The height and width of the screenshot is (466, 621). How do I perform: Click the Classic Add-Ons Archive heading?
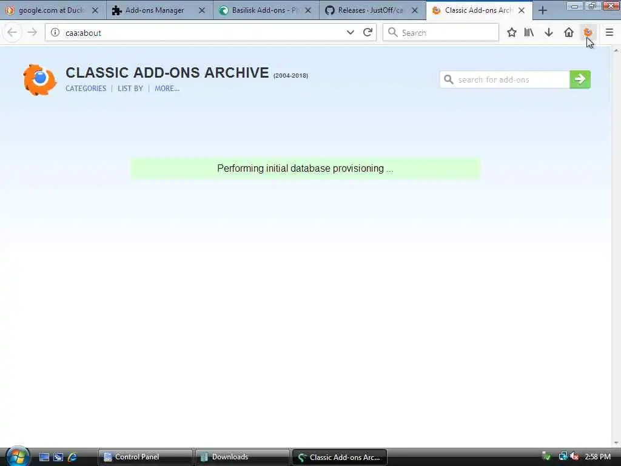pos(167,73)
